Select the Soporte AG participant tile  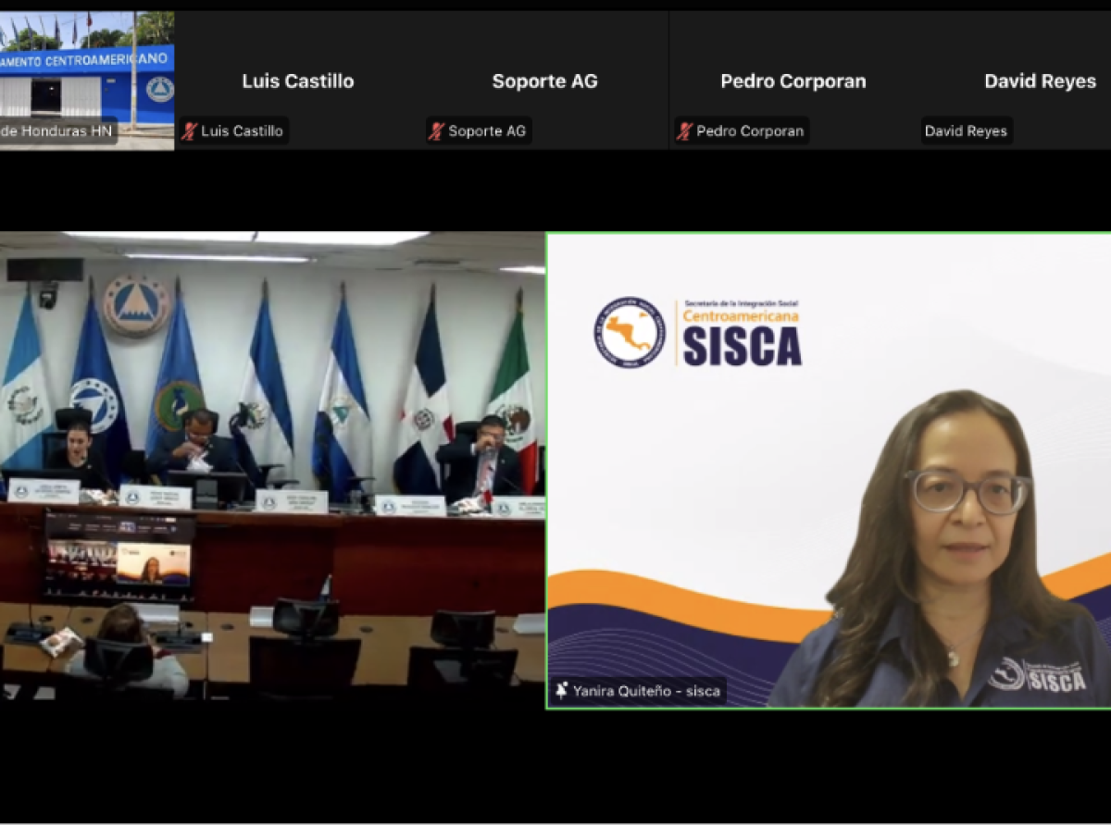tap(545, 80)
